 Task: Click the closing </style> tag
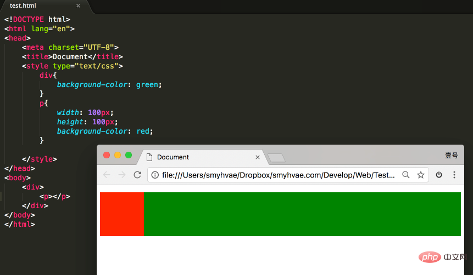pos(40,159)
